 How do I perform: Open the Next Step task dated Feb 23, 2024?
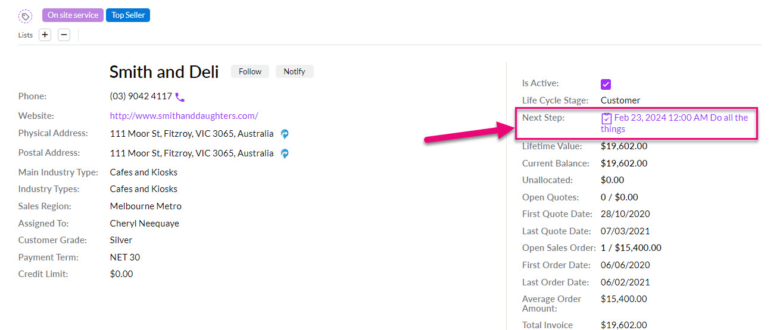tap(675, 123)
